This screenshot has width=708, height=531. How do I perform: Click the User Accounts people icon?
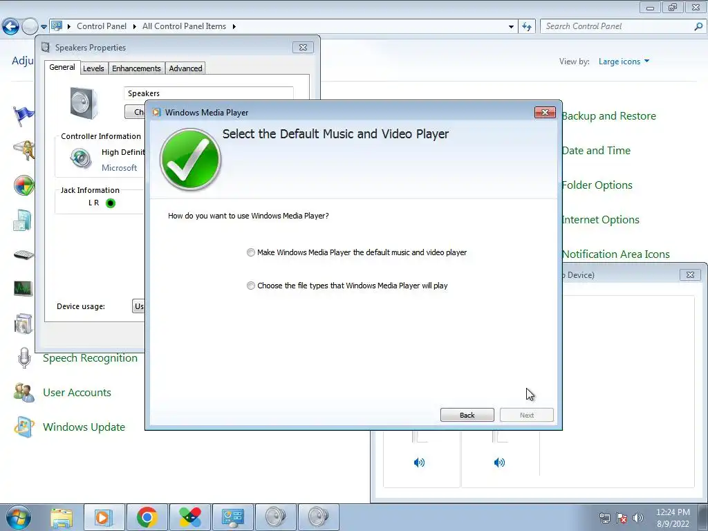coord(24,393)
